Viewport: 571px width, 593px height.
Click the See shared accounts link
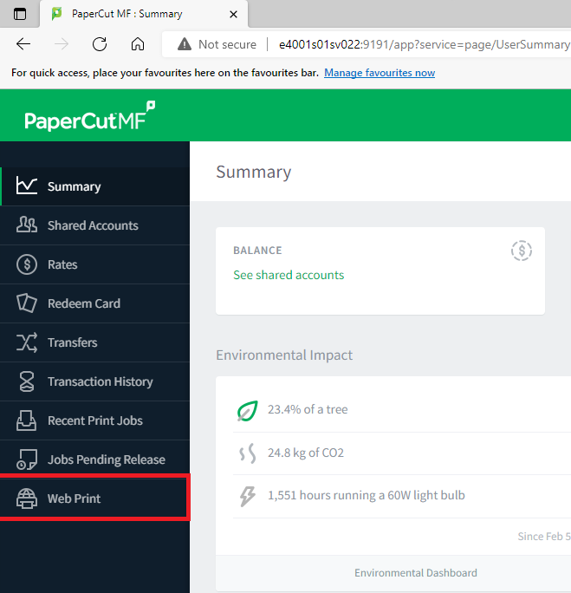coord(289,275)
